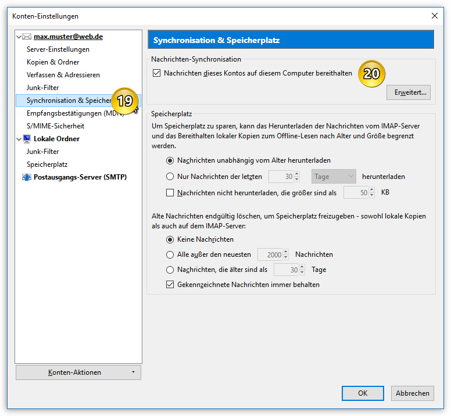Toggle Gekennzeichnete Nachrichten immer behalten
451x416 pixels.
tap(170, 285)
